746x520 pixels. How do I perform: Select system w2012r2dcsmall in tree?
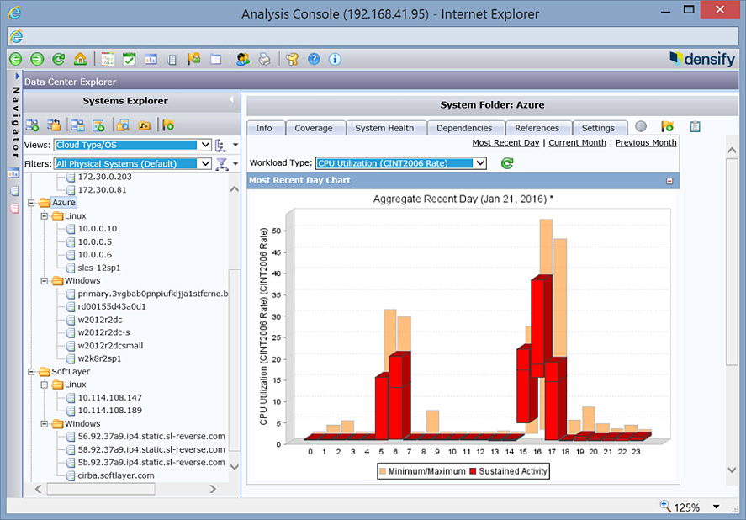coord(110,346)
